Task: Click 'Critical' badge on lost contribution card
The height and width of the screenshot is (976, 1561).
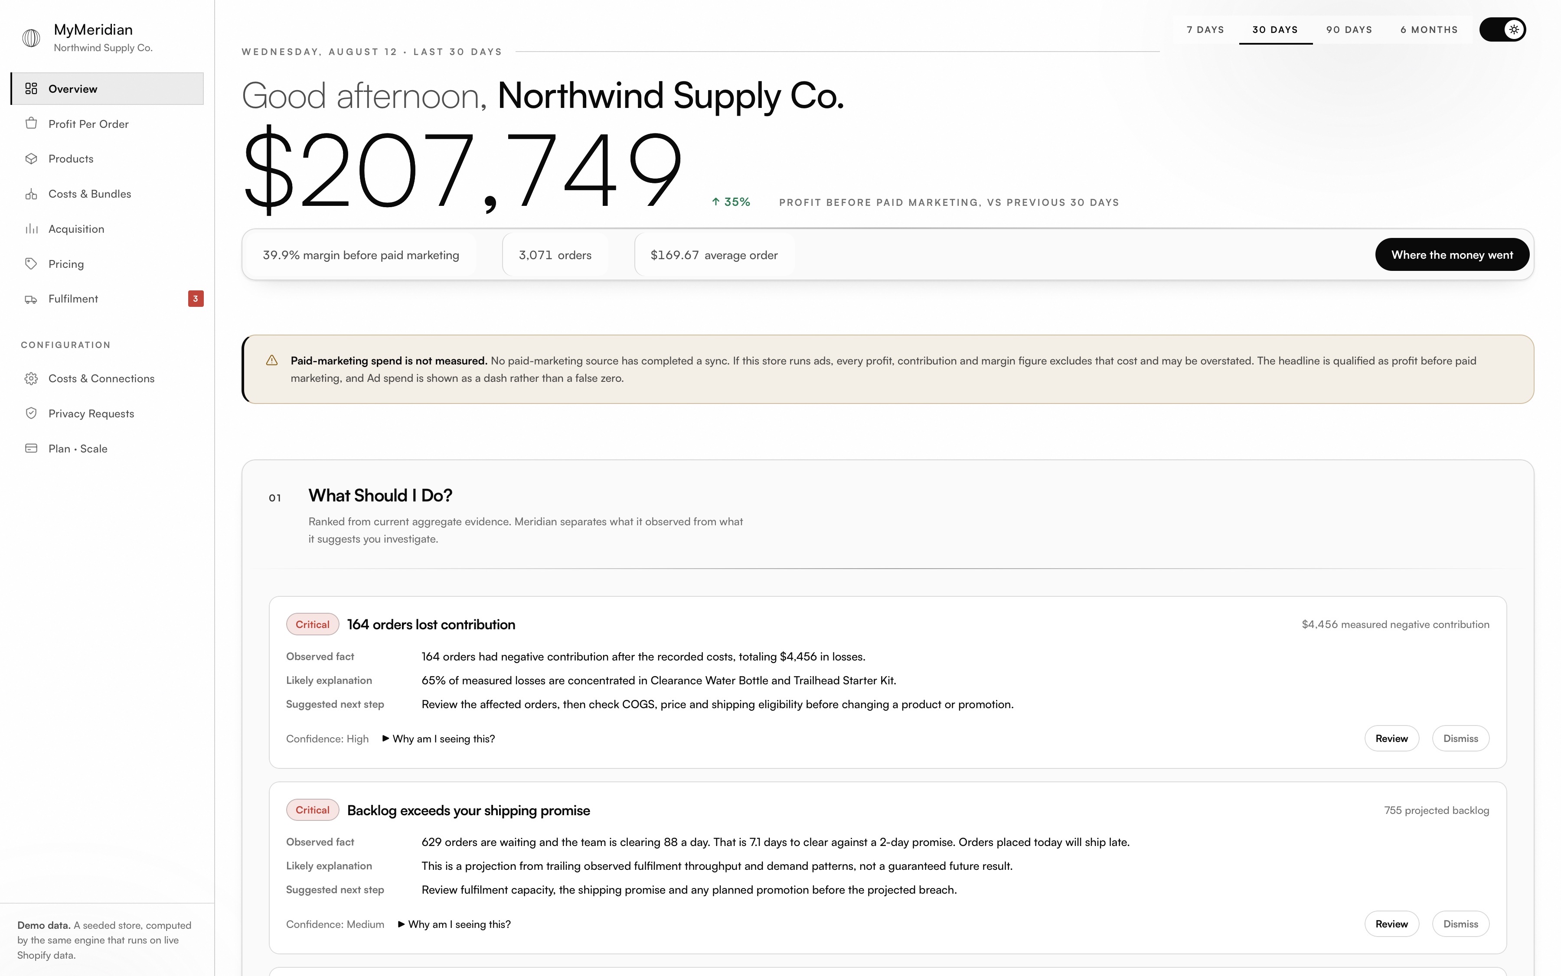Action: point(313,624)
